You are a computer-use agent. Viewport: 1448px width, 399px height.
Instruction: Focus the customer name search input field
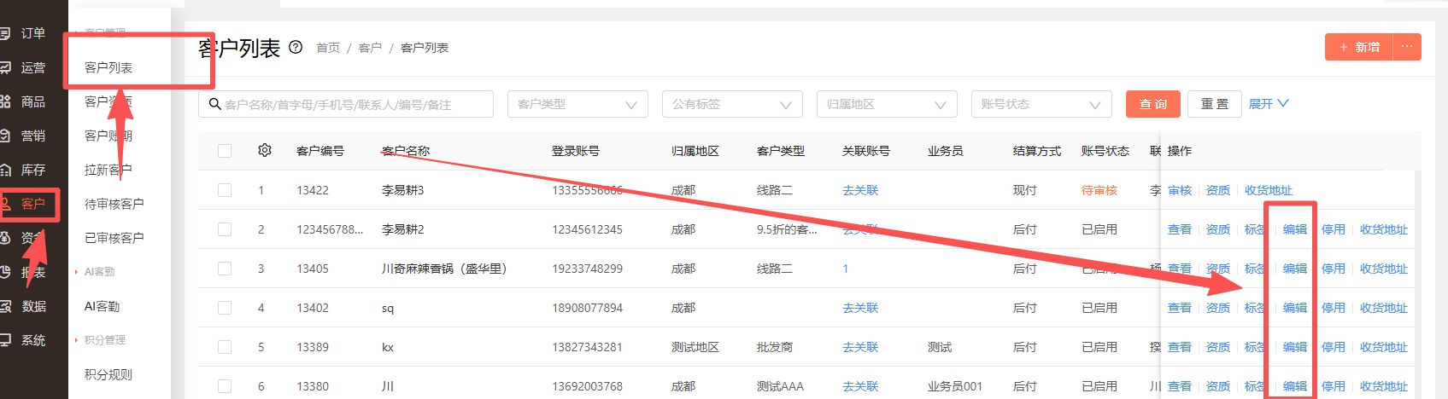pyautogui.click(x=346, y=104)
